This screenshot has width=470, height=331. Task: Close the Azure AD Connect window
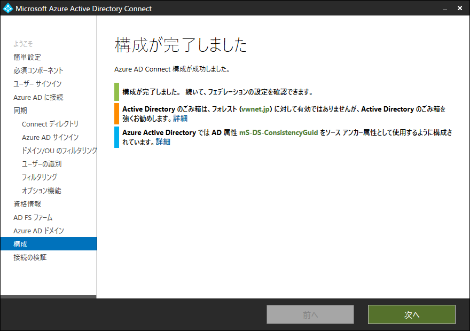(460, 9)
